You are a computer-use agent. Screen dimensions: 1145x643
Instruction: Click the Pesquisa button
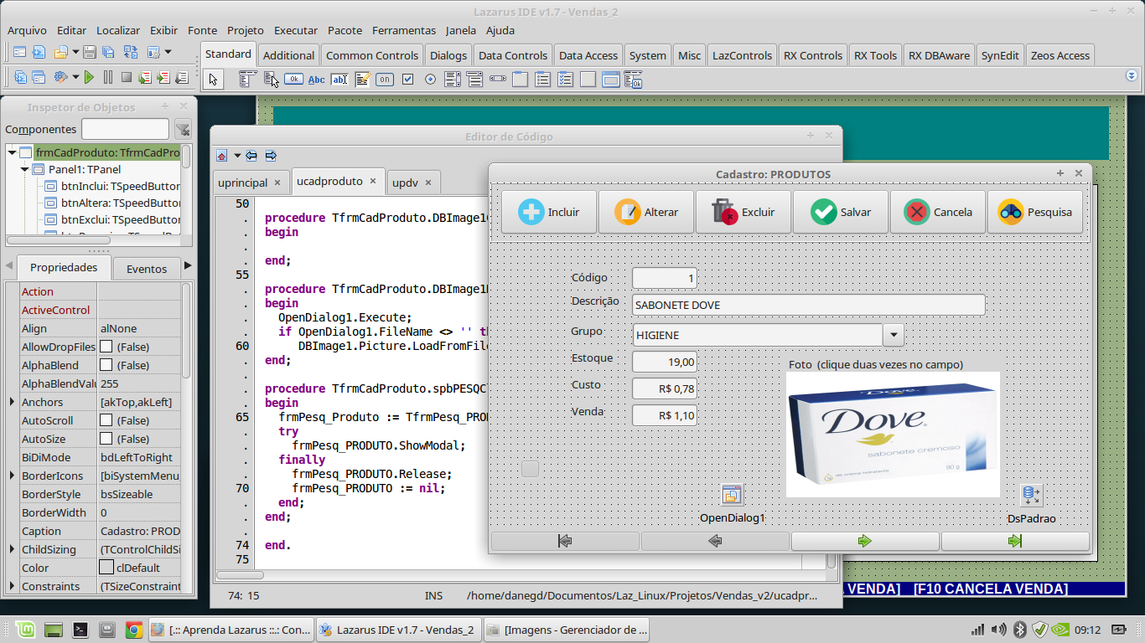(1035, 212)
